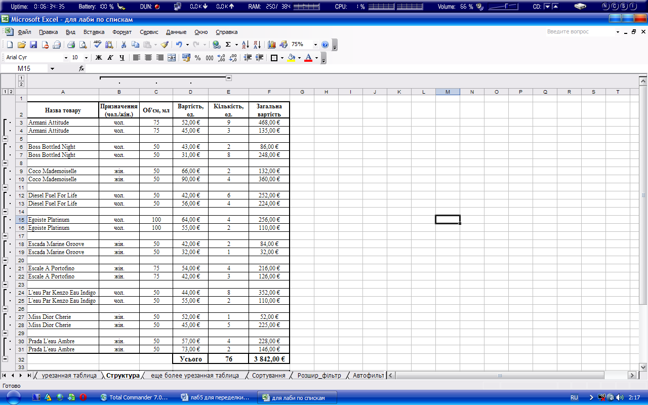Open the font name Arial Cyr dropdown
This screenshot has height=405, width=648.
(66, 58)
